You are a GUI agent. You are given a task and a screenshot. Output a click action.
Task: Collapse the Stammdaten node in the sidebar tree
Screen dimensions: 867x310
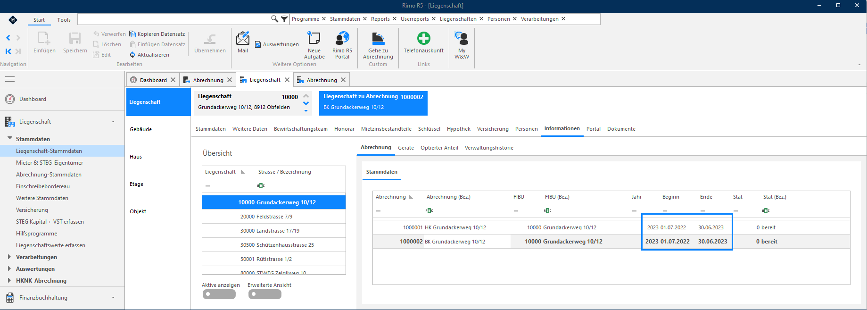(x=9, y=138)
